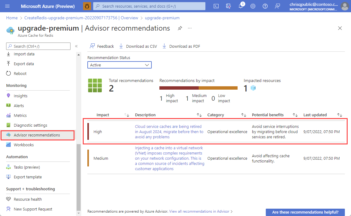Click the sidebar Search (Ctrl+/) field
Screen dimensions: 351x216
click(38, 46)
